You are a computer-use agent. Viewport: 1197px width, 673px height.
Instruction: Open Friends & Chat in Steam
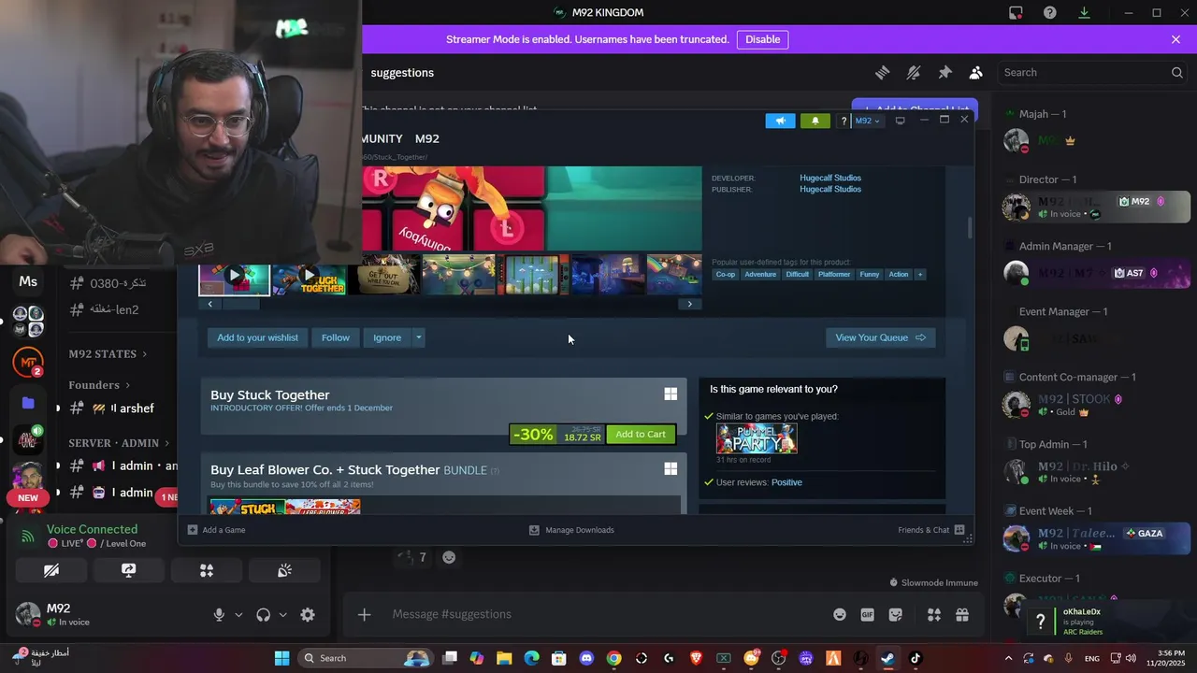click(930, 530)
